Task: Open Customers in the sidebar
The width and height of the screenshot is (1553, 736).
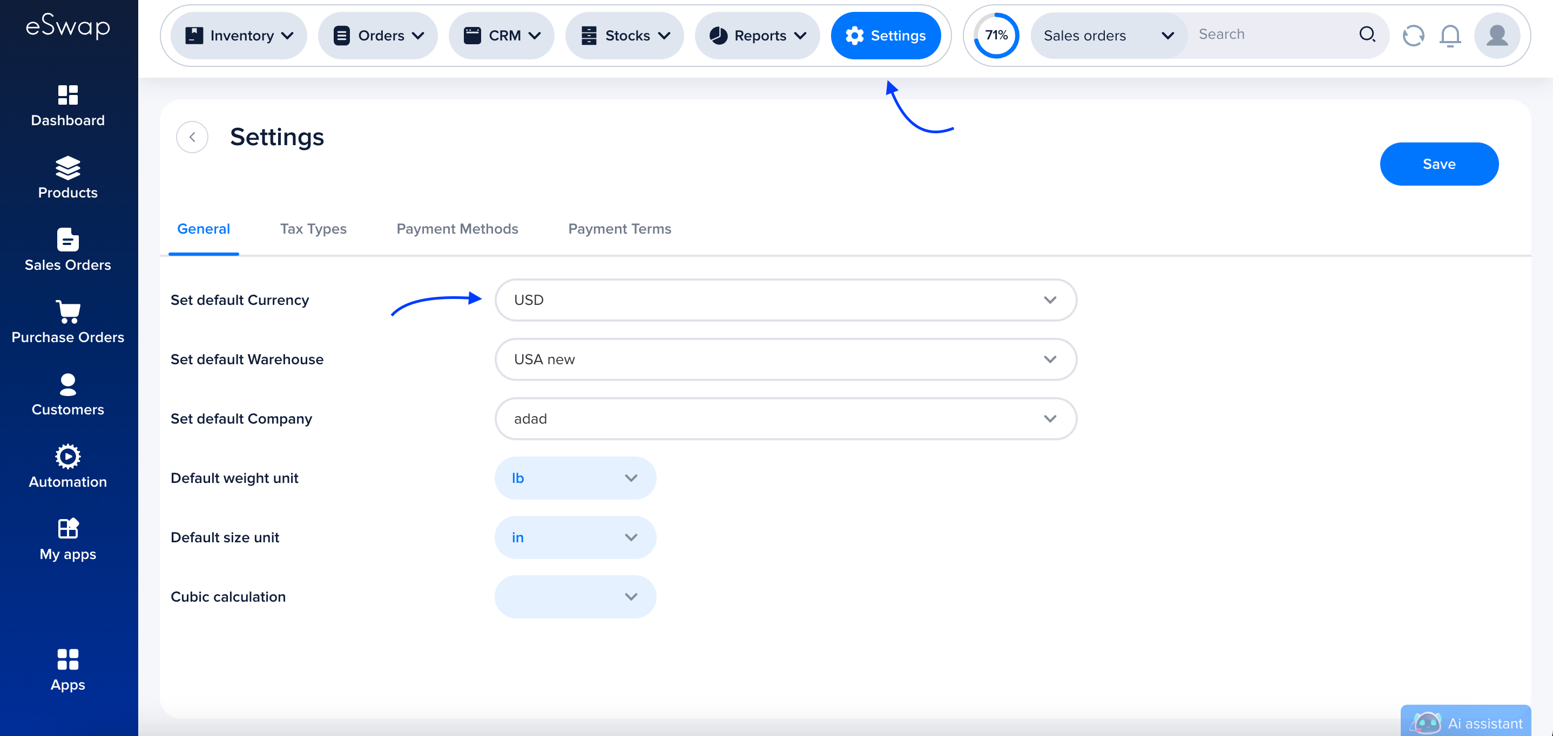Action: pos(67,395)
